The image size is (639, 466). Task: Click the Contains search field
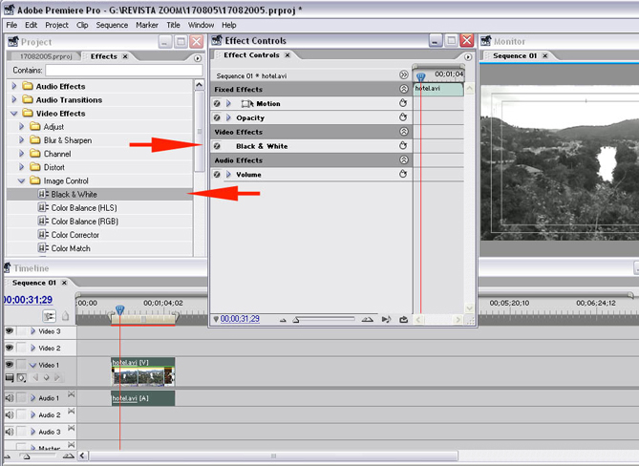(x=124, y=71)
